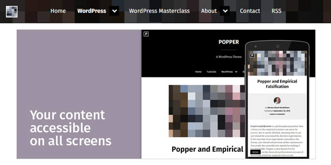Viewport: 331px width, 165px height.
Task: Click the MENU button on the phone screen
Action: coord(255,152)
